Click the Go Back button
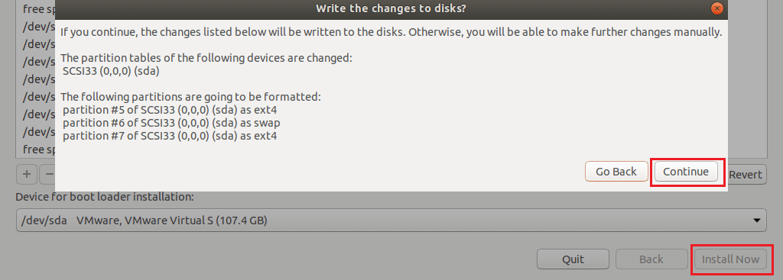Viewport: 783px width, 280px height. 616,172
